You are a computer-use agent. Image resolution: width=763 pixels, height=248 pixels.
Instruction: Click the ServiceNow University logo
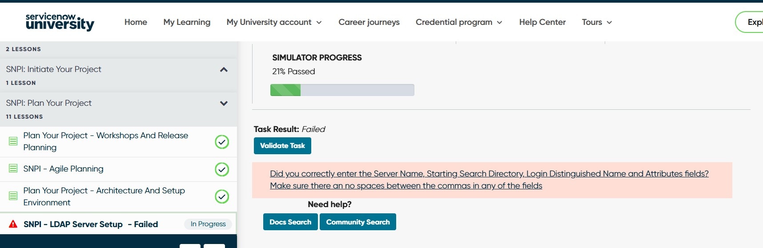click(x=60, y=22)
